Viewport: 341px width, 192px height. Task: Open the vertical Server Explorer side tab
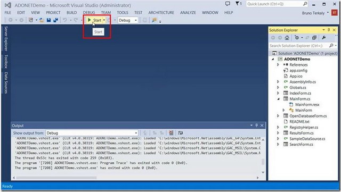(x=6, y=38)
